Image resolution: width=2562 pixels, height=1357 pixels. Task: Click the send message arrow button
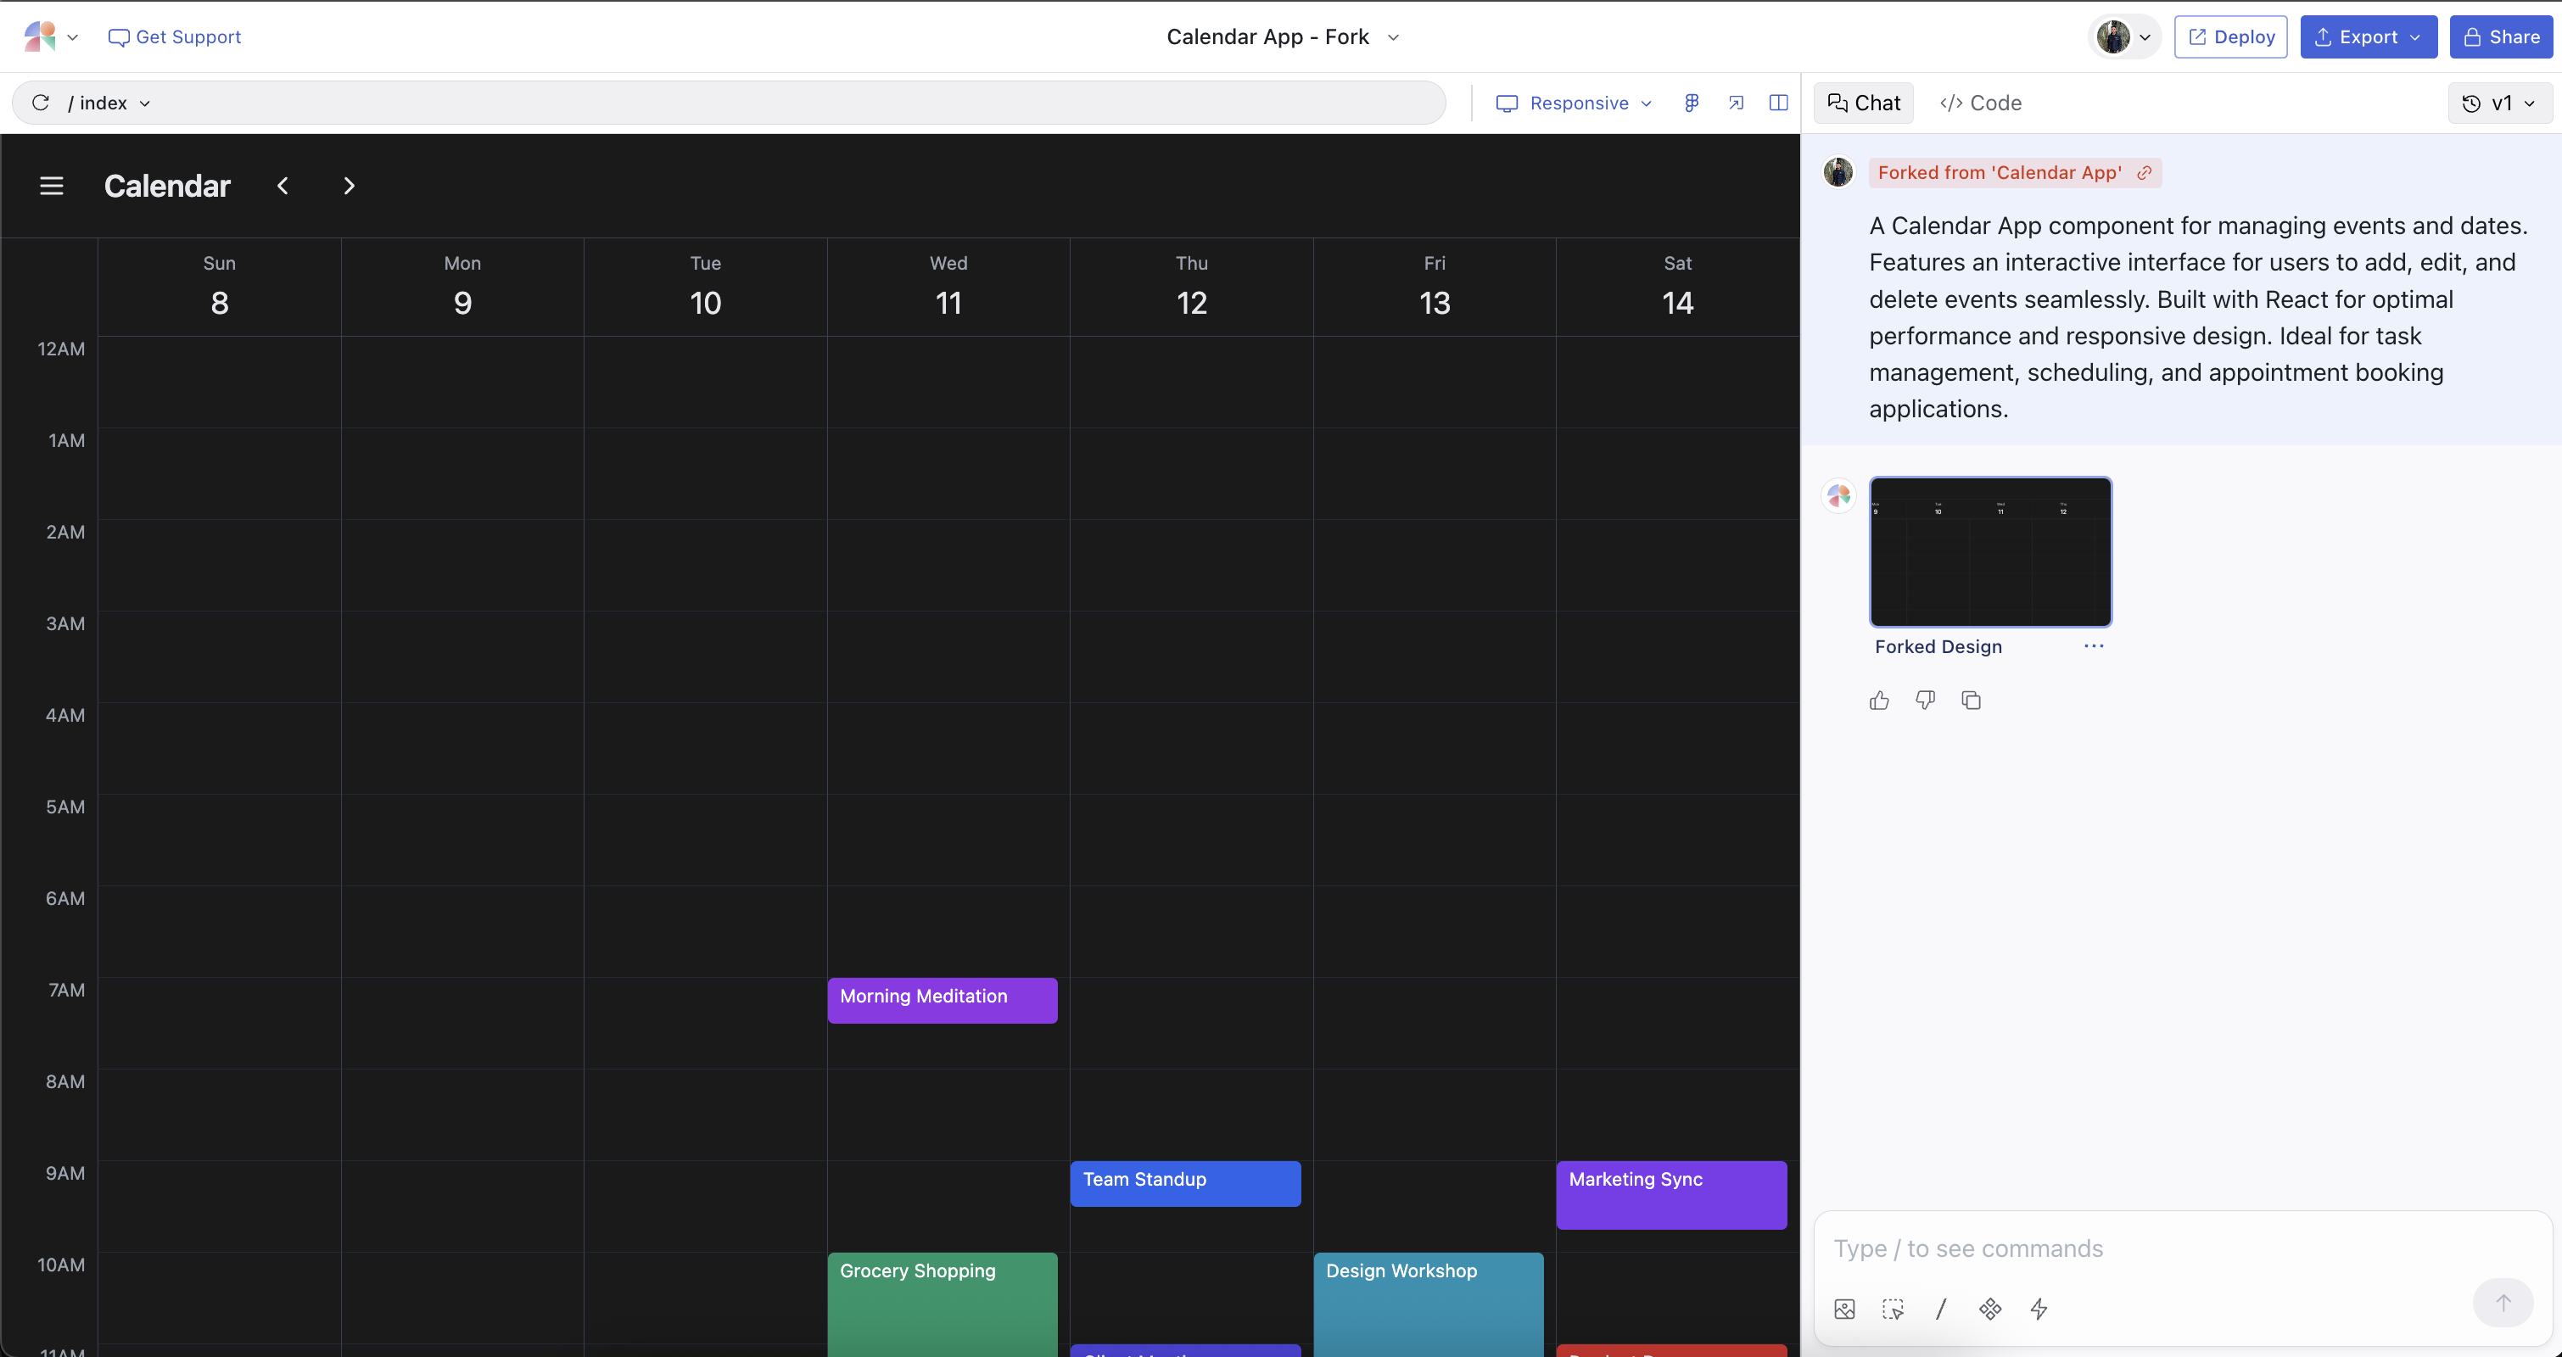click(x=2503, y=1303)
